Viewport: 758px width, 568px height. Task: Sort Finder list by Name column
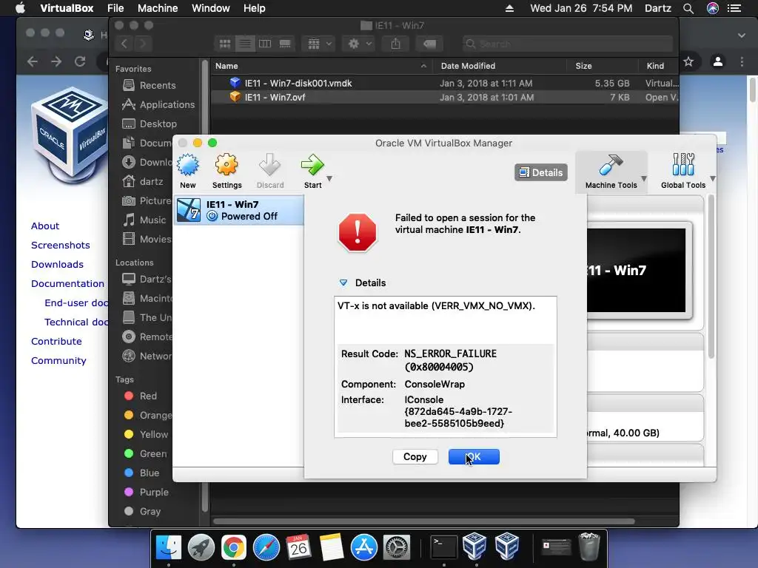(x=321, y=66)
